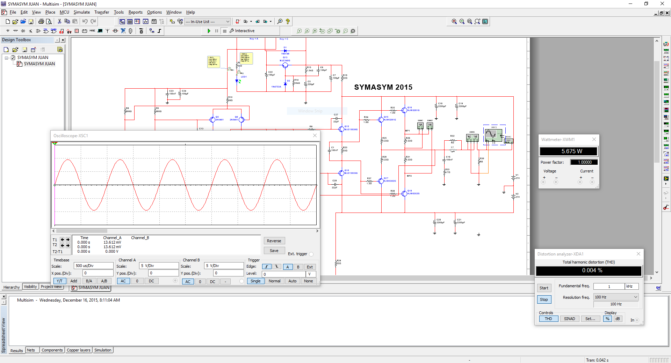The height and width of the screenshot is (363, 671).
Task: Open the Channel B Scale 5 V/Div field
Action: 224,266
